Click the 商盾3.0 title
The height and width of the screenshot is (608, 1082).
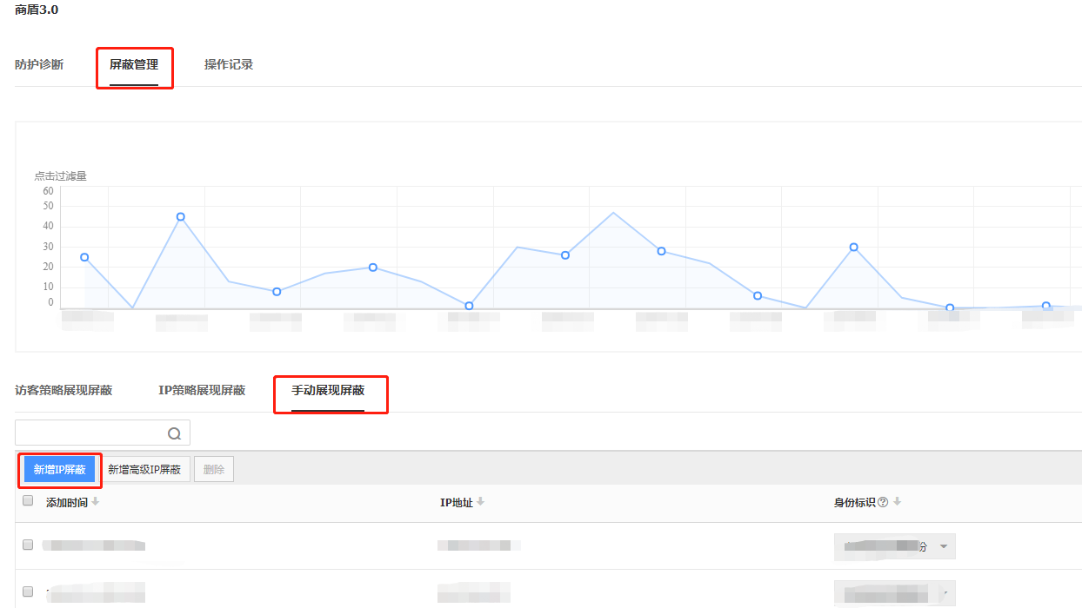[38, 10]
